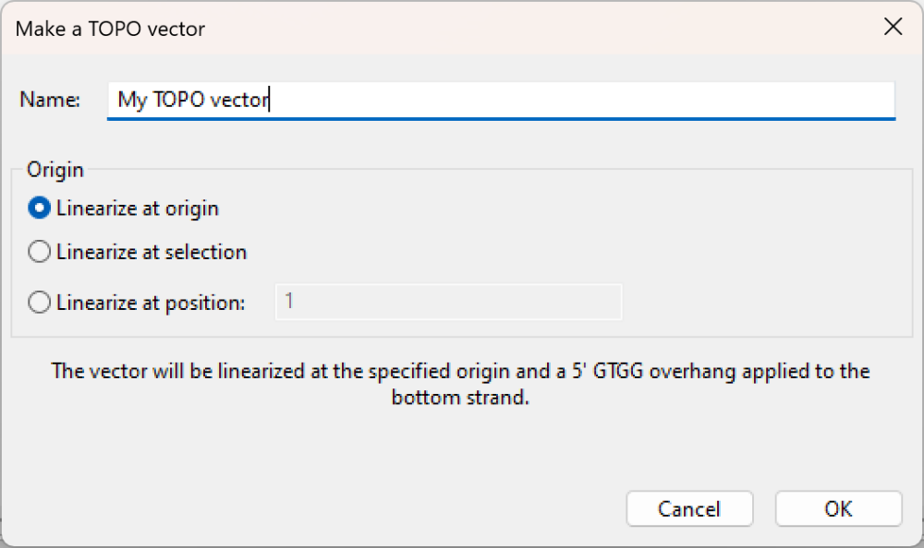
Task: Click the Linearize at selection label text
Action: point(152,251)
